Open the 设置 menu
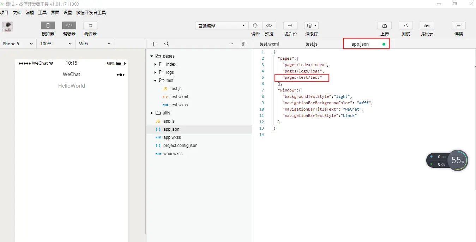 click(68, 13)
